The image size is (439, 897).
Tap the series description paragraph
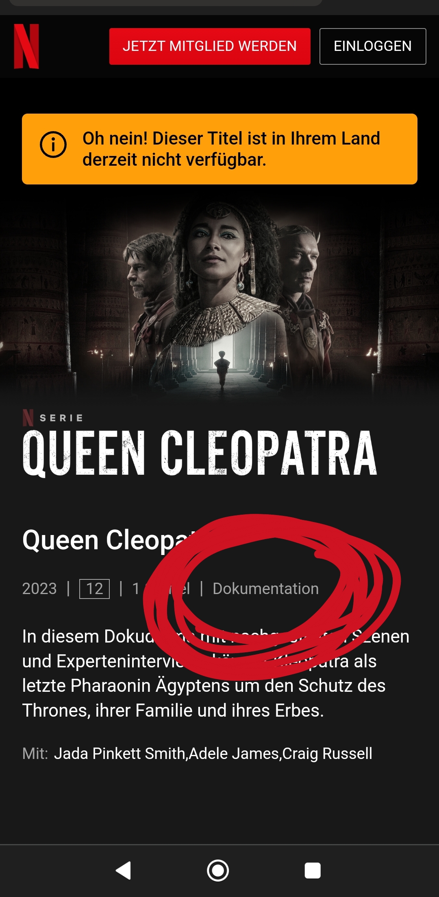tap(216, 673)
